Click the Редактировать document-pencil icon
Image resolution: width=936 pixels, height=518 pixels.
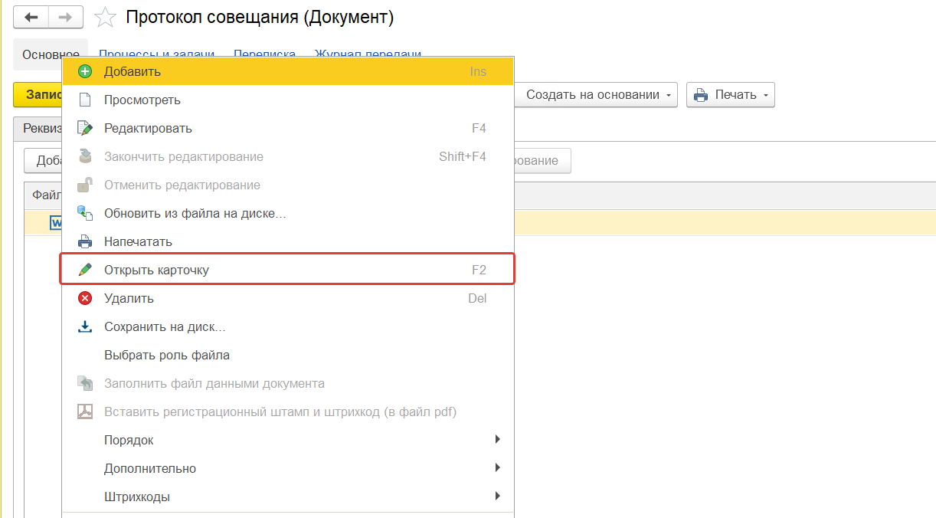point(85,128)
